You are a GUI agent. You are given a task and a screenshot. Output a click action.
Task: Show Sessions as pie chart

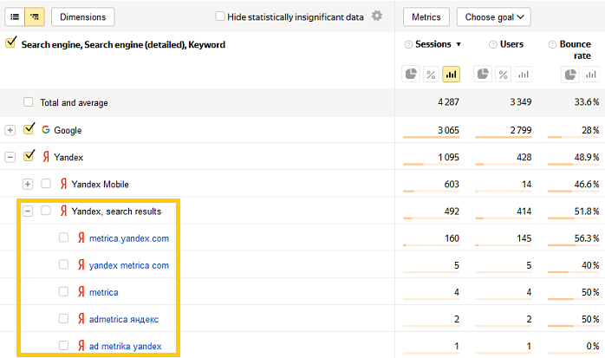pyautogui.click(x=411, y=75)
